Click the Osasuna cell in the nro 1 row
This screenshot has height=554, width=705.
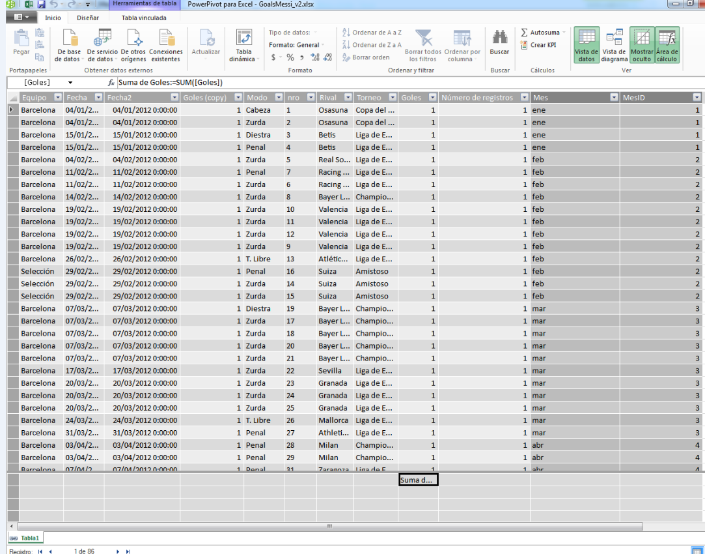coord(335,110)
